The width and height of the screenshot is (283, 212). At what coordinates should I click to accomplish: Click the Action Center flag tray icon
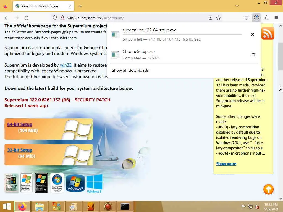coord(243,206)
